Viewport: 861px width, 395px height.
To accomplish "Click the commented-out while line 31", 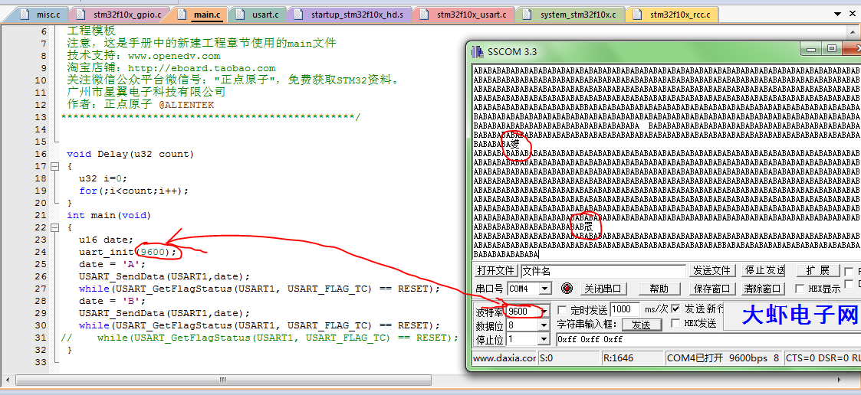I will coord(259,338).
